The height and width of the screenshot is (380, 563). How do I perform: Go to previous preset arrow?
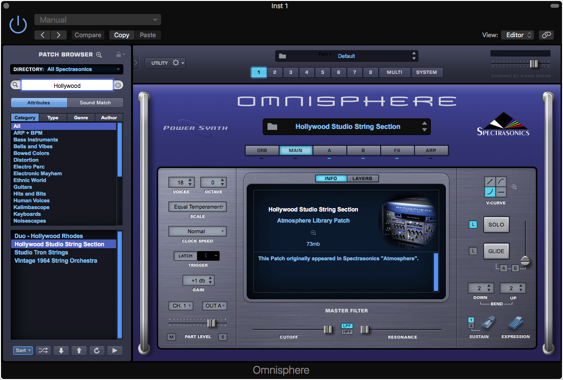pyautogui.click(x=43, y=35)
